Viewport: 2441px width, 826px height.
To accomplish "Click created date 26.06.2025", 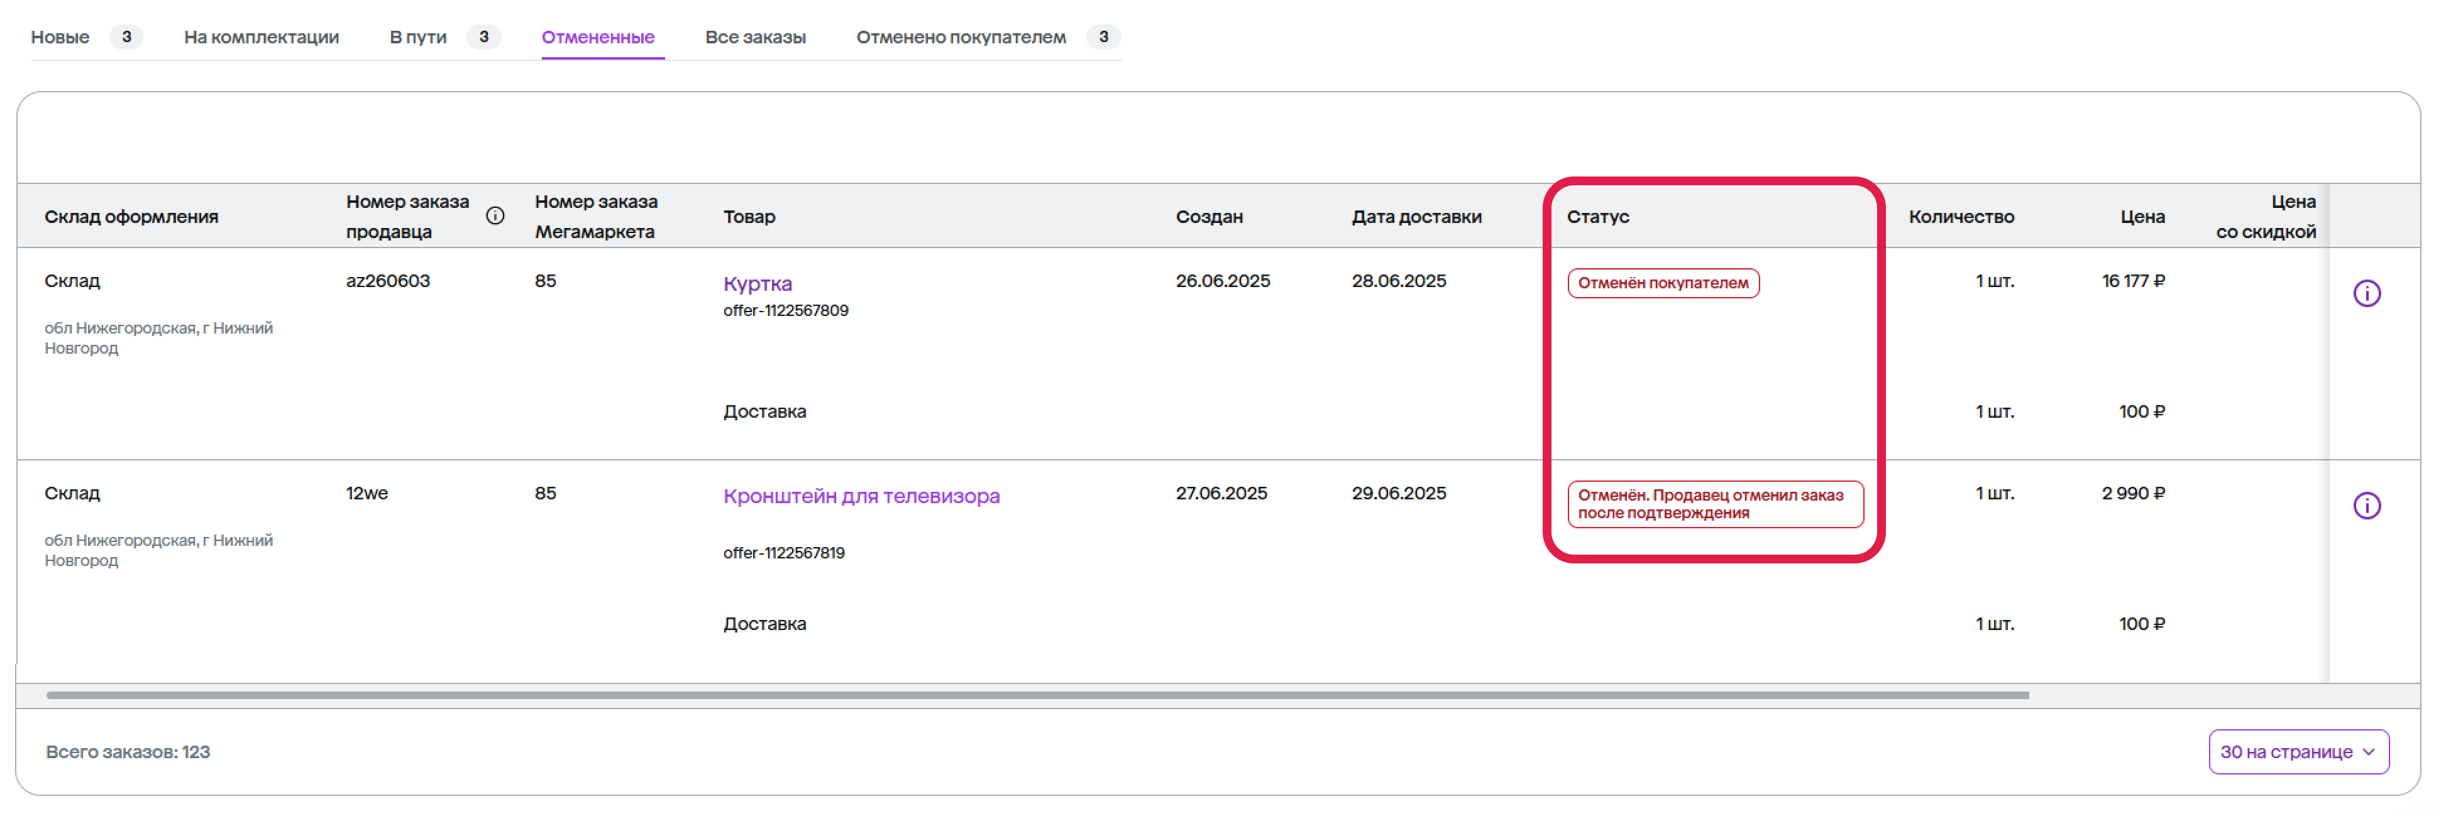I will 1223,280.
